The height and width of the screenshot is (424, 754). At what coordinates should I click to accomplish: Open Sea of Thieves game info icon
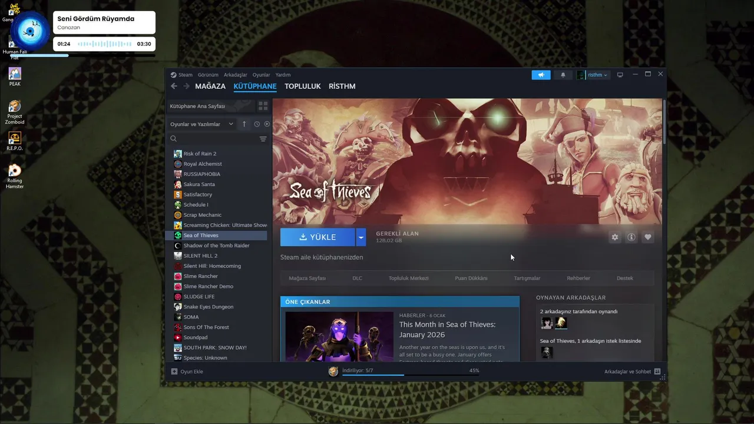pos(631,237)
